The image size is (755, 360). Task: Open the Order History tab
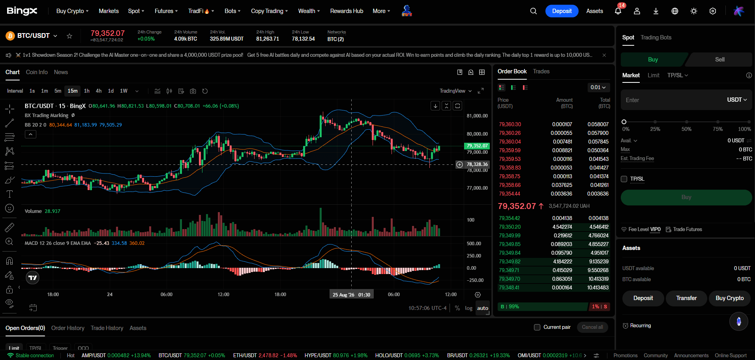coord(68,328)
